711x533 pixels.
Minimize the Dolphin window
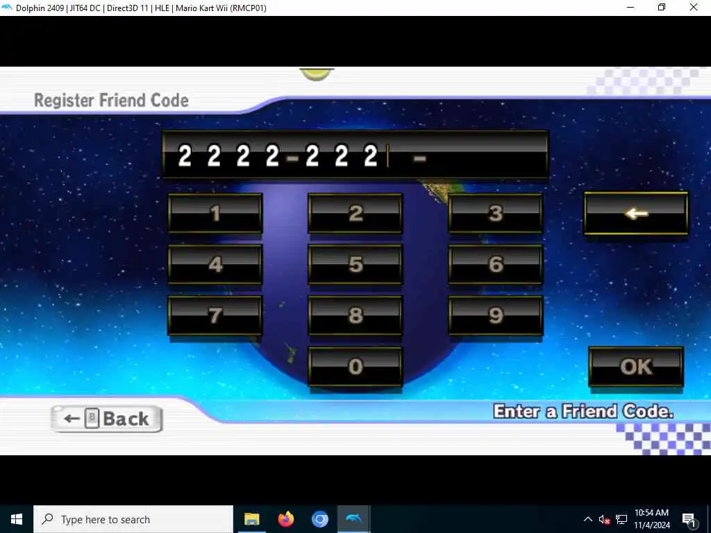pyautogui.click(x=630, y=8)
